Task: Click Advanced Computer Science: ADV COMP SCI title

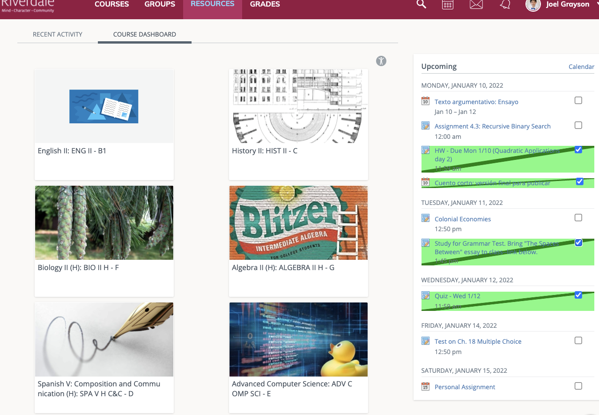Action: (292, 389)
